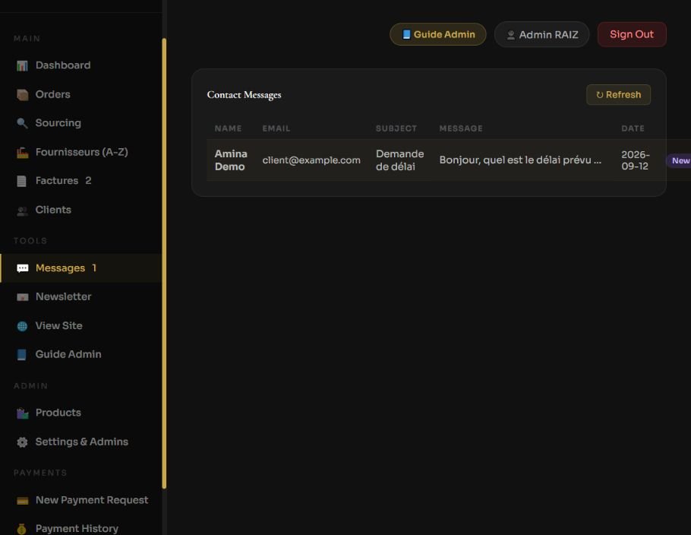691x535 pixels.
Task: Click the Contact Messages heading
Action: (x=245, y=95)
